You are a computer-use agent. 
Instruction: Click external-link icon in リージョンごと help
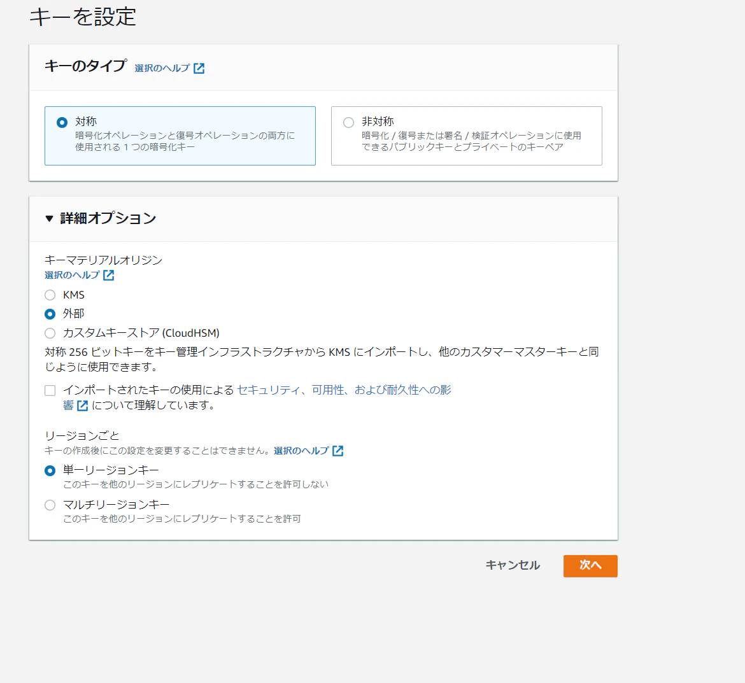tap(338, 451)
